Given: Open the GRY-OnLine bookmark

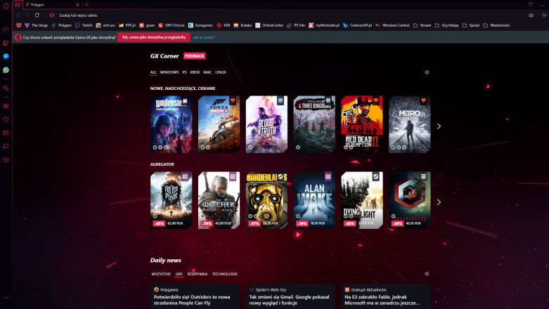Looking at the screenshot, I should pyautogui.click(x=172, y=25).
